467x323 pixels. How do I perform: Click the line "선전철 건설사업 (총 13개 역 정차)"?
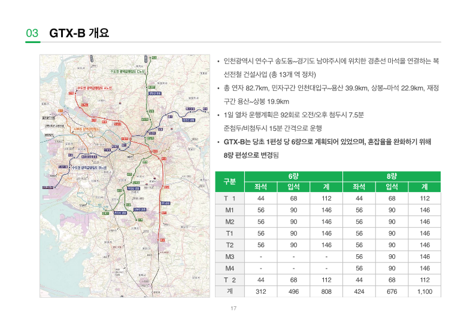(x=270, y=75)
